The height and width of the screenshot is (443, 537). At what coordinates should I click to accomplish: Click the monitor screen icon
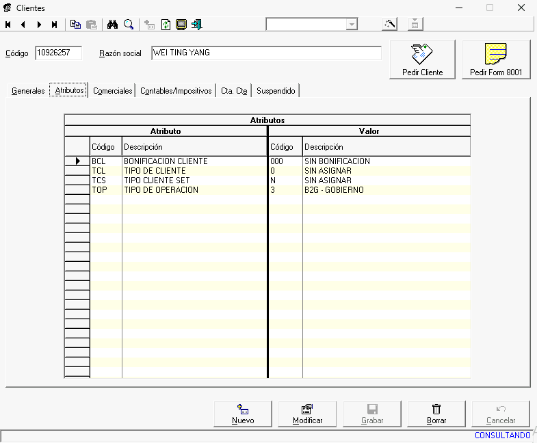coord(181,25)
